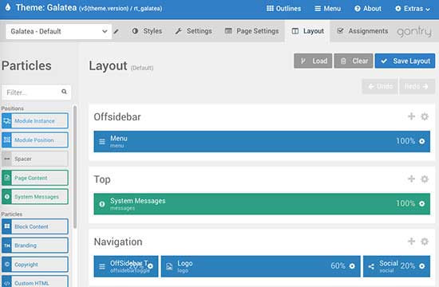Image resolution: width=439 pixels, height=287 pixels.
Task: Click the Offsidebar section title
Action: coord(117,117)
